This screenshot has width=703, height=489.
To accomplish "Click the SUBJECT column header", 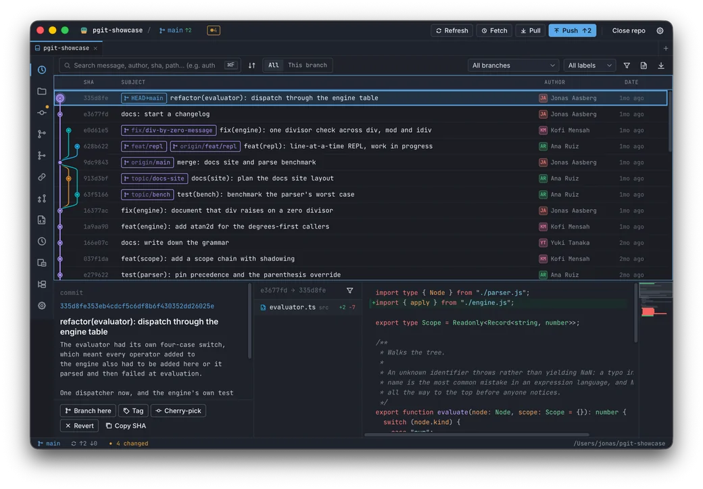I will coord(133,82).
